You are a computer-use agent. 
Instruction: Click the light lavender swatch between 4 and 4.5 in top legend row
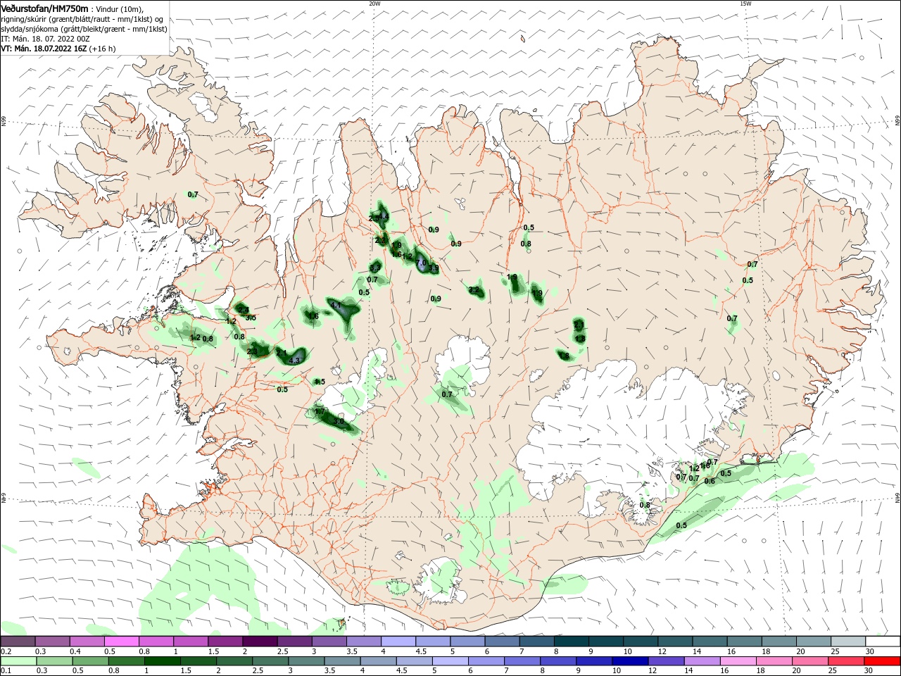click(398, 641)
